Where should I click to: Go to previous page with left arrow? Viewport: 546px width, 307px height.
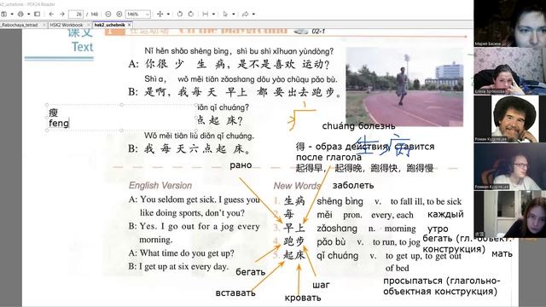[x=51, y=14]
